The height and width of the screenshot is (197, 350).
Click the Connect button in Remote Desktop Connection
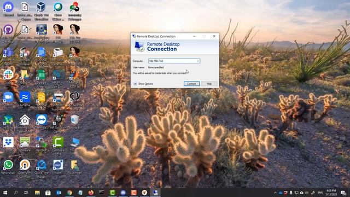(x=191, y=84)
